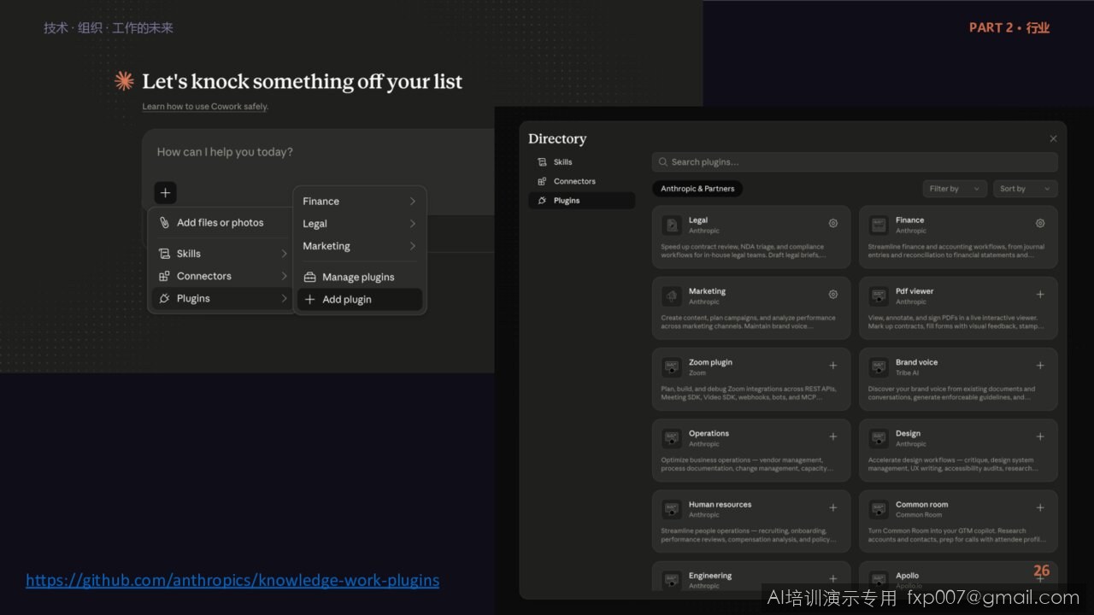Open the GitHub knowledge-work-plugins link
This screenshot has height=615, width=1094.
232,581
